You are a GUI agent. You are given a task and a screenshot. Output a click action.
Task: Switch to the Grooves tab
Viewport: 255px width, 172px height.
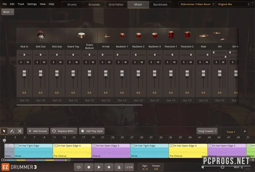(x=94, y=4)
